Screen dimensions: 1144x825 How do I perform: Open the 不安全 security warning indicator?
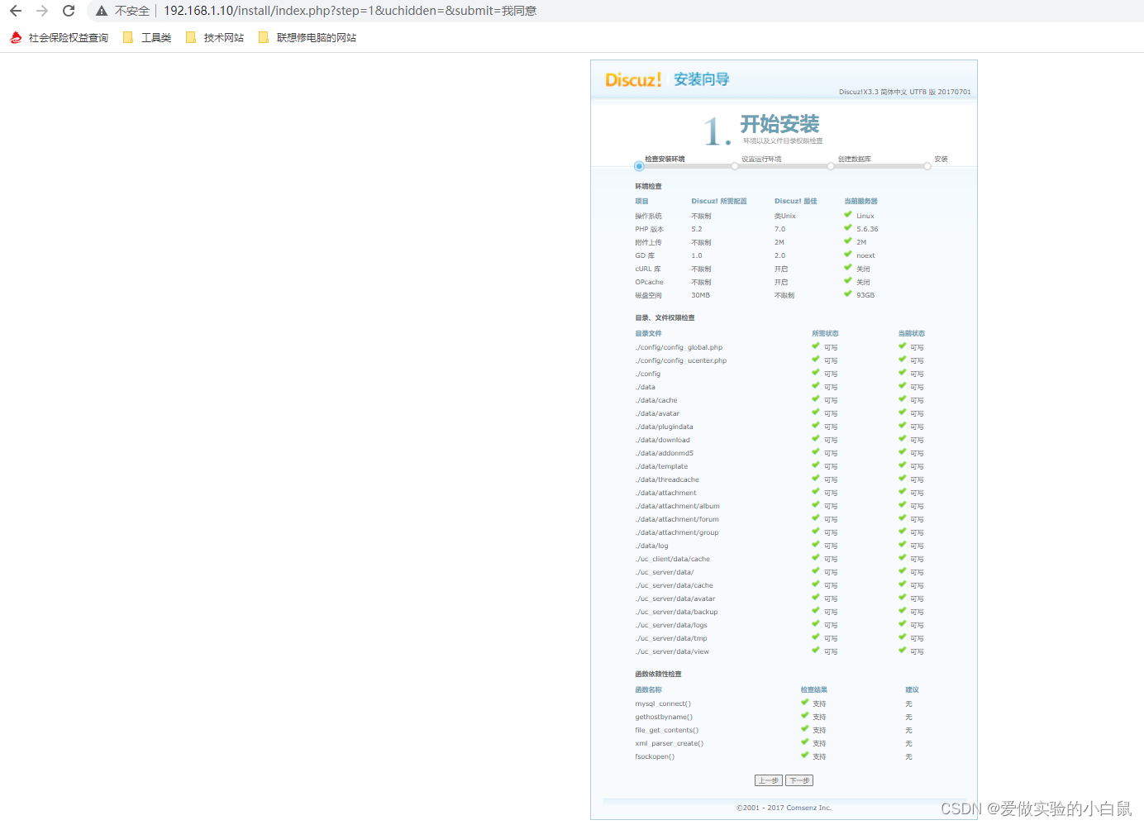pyautogui.click(x=123, y=11)
